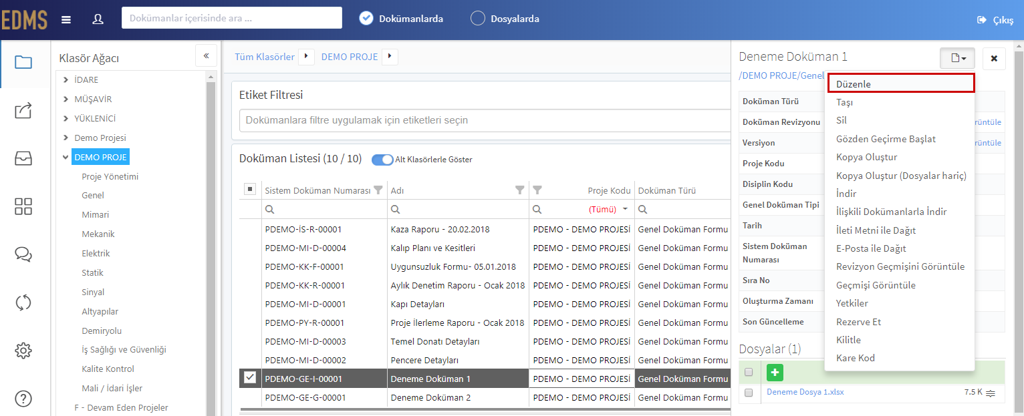Select İndir from the menu
The height and width of the screenshot is (416, 1024).
(x=901, y=194)
